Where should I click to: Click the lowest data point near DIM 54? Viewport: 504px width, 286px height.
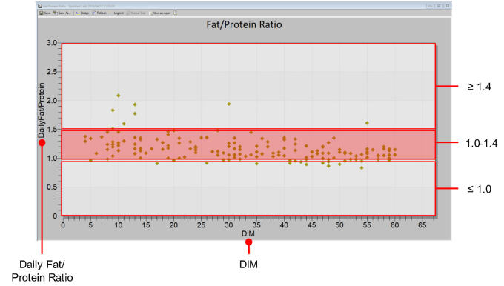pyautogui.click(x=362, y=167)
